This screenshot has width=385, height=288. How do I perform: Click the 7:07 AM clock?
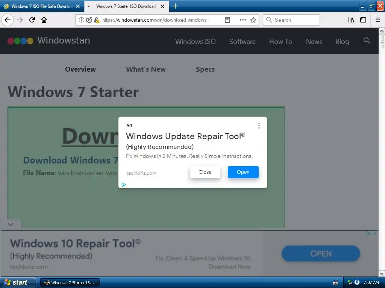(371, 282)
